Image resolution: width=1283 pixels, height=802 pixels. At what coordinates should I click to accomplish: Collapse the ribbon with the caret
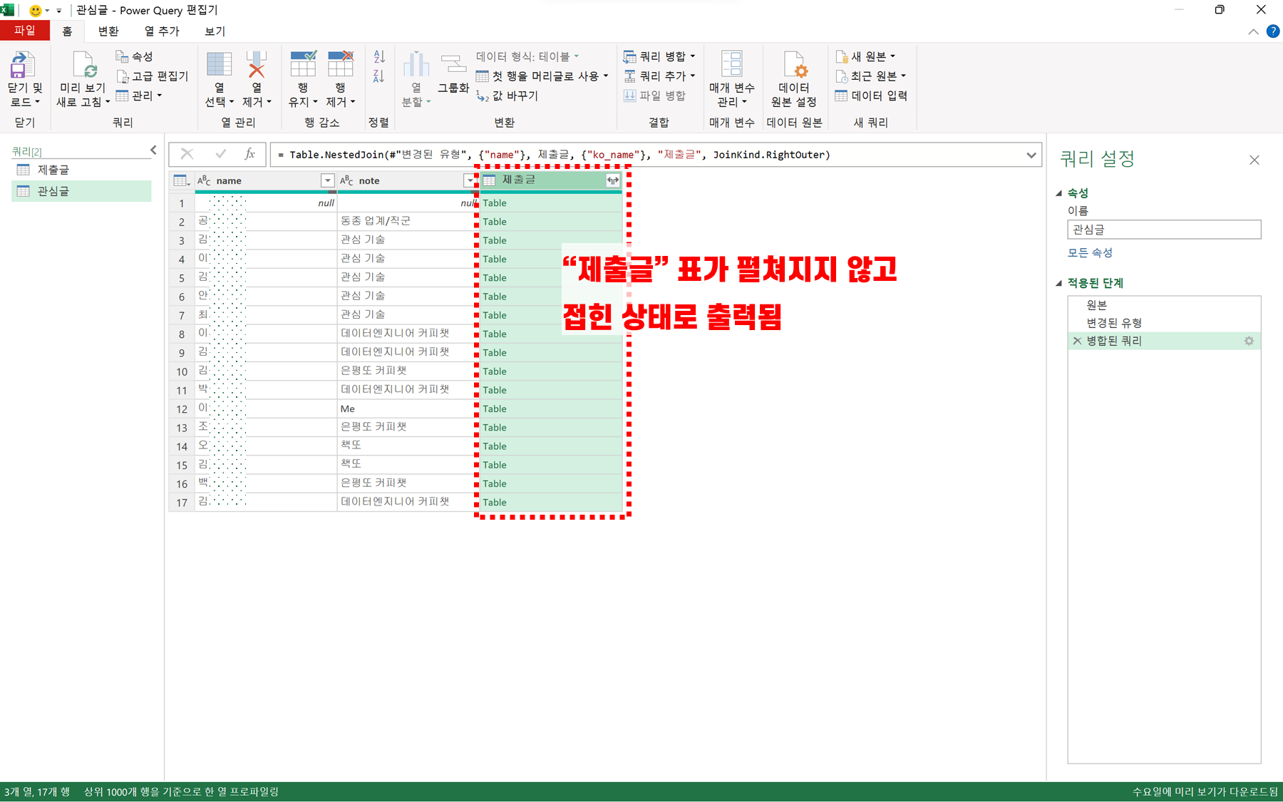pyautogui.click(x=1253, y=31)
